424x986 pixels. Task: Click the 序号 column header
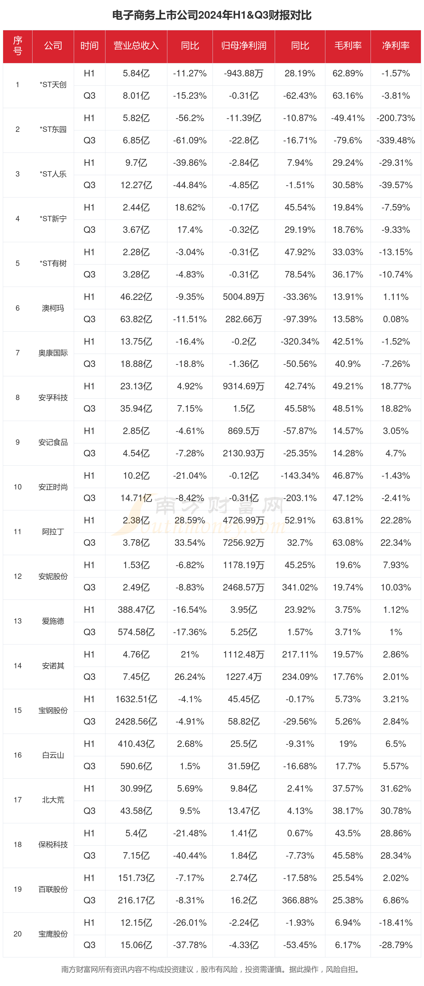pos(18,46)
